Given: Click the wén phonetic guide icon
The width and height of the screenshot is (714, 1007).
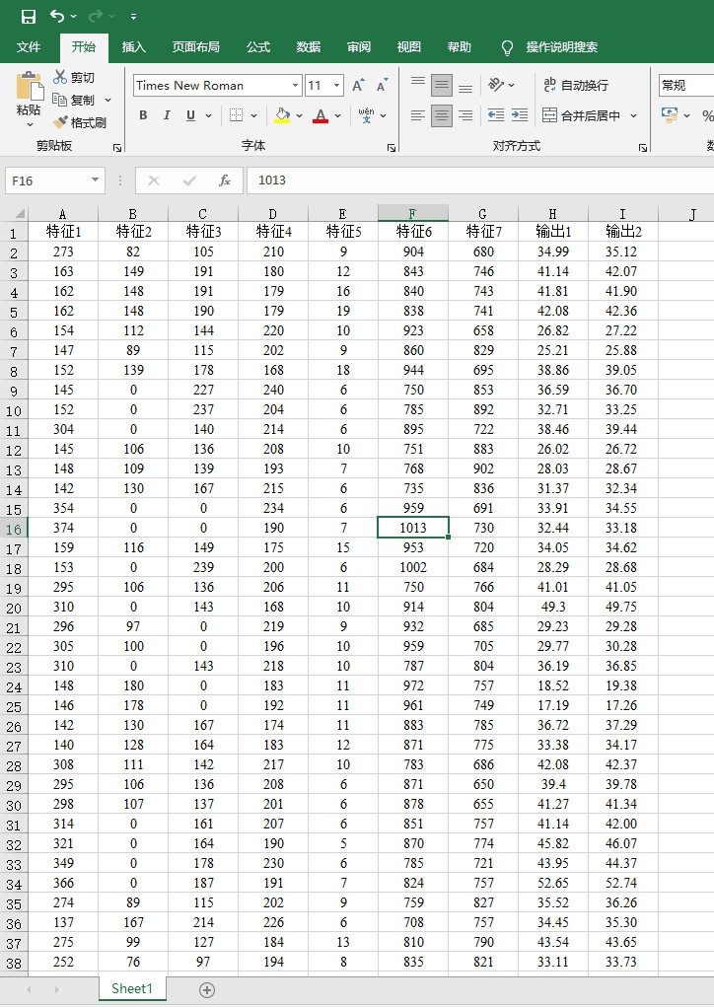Looking at the screenshot, I should (x=366, y=115).
